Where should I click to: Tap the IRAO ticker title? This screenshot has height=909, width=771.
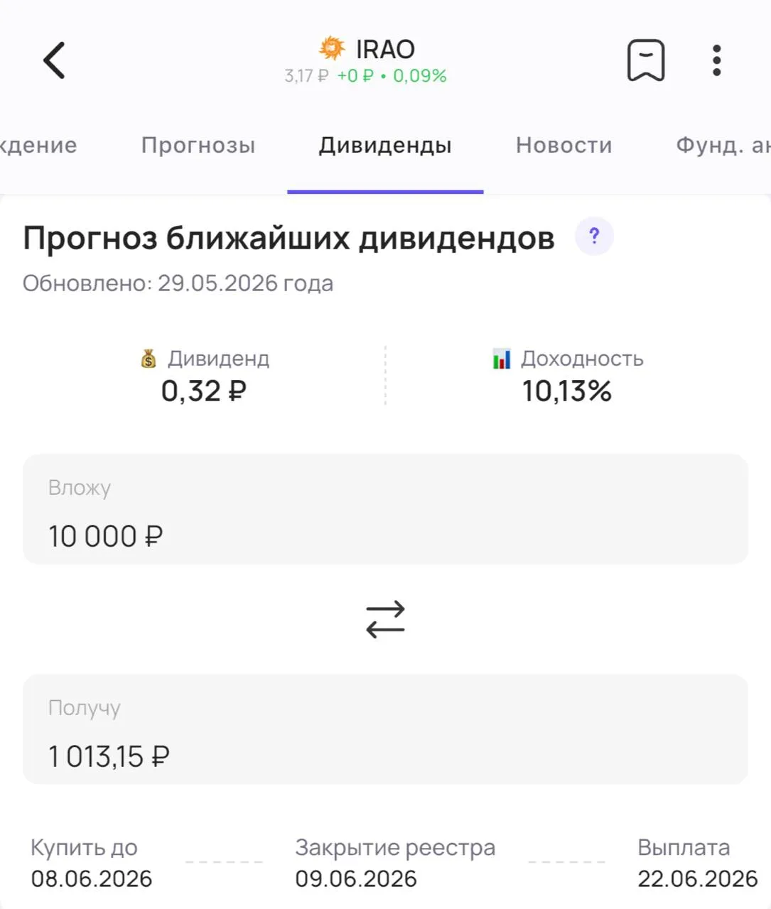385,49
